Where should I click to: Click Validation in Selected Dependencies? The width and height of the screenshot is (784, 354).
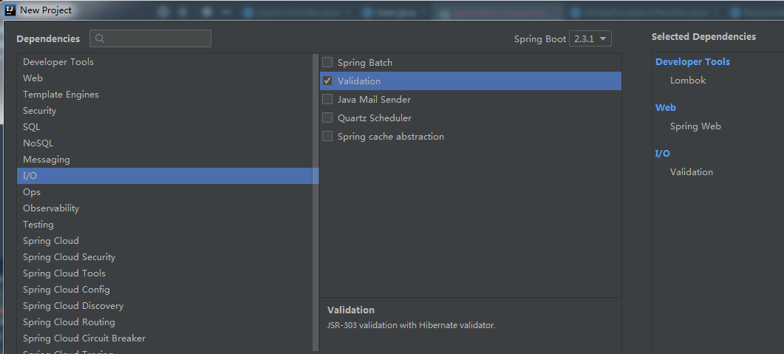[692, 172]
